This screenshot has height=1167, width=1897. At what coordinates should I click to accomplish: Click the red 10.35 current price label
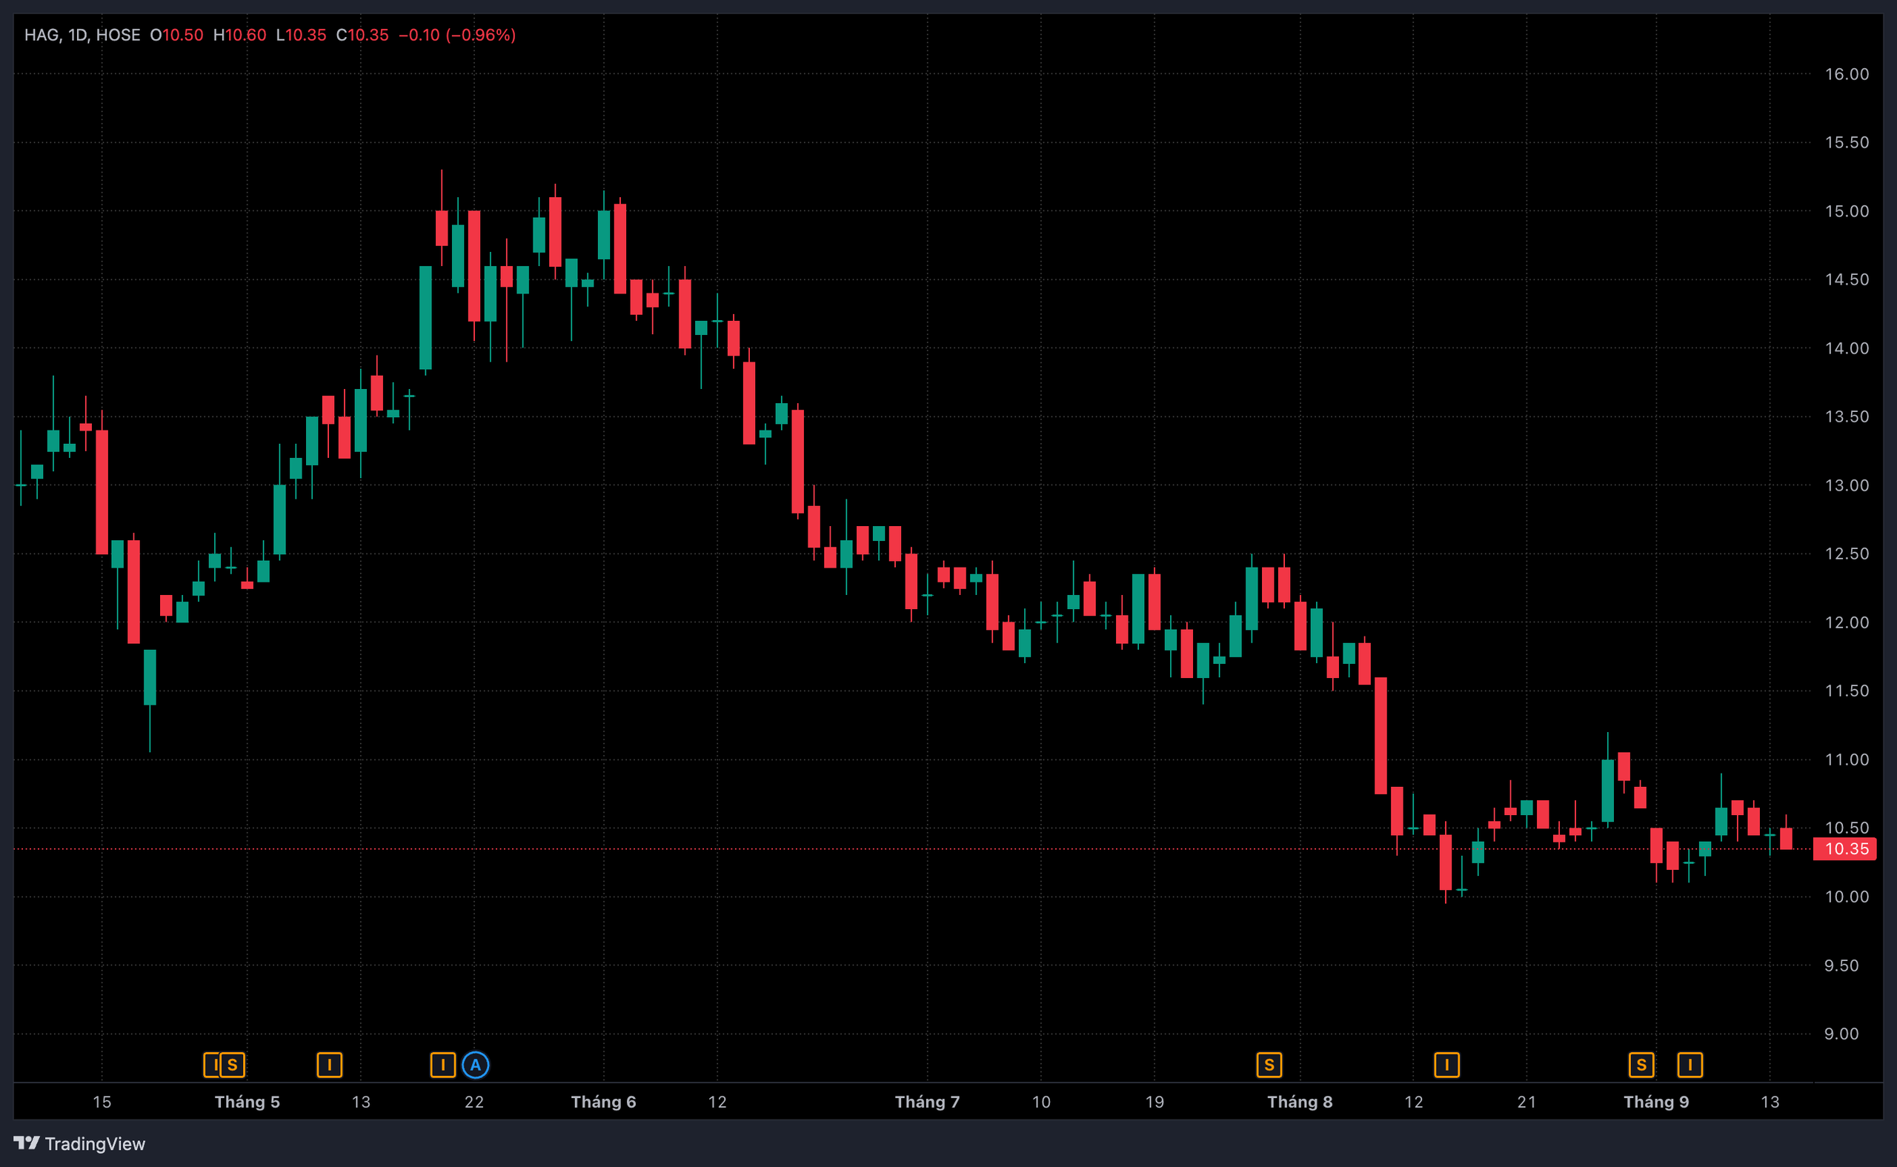pyautogui.click(x=1844, y=849)
